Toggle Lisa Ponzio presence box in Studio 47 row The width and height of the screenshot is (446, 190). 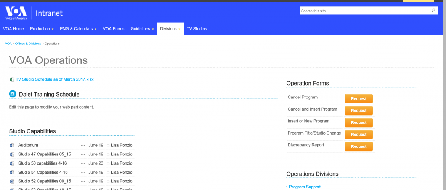[x=108, y=155]
